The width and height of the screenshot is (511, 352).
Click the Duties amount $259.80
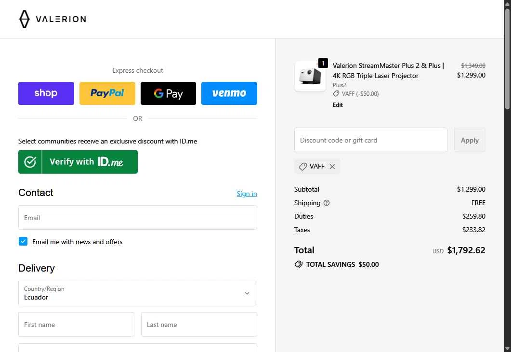point(474,216)
